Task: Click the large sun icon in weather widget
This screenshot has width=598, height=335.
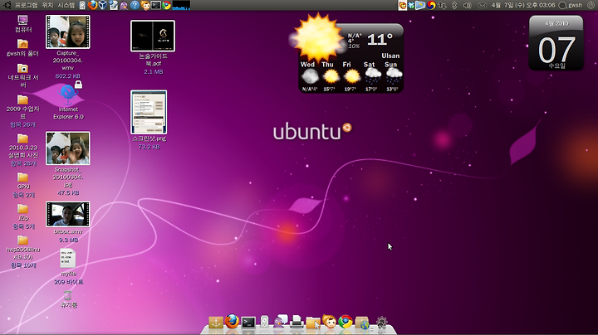Action: coord(318,37)
